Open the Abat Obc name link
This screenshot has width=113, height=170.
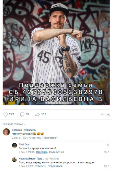coord(24,144)
